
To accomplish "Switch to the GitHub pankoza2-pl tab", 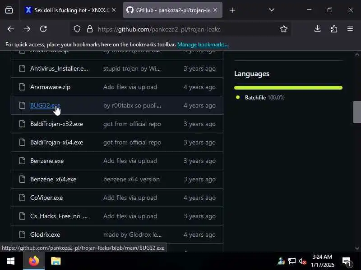I will (x=173, y=10).
